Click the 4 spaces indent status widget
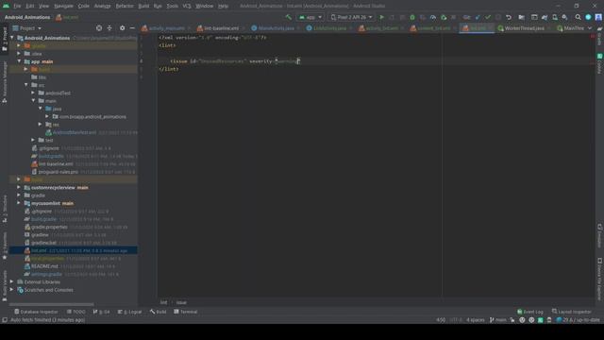This screenshot has width=604, height=340. point(476,320)
